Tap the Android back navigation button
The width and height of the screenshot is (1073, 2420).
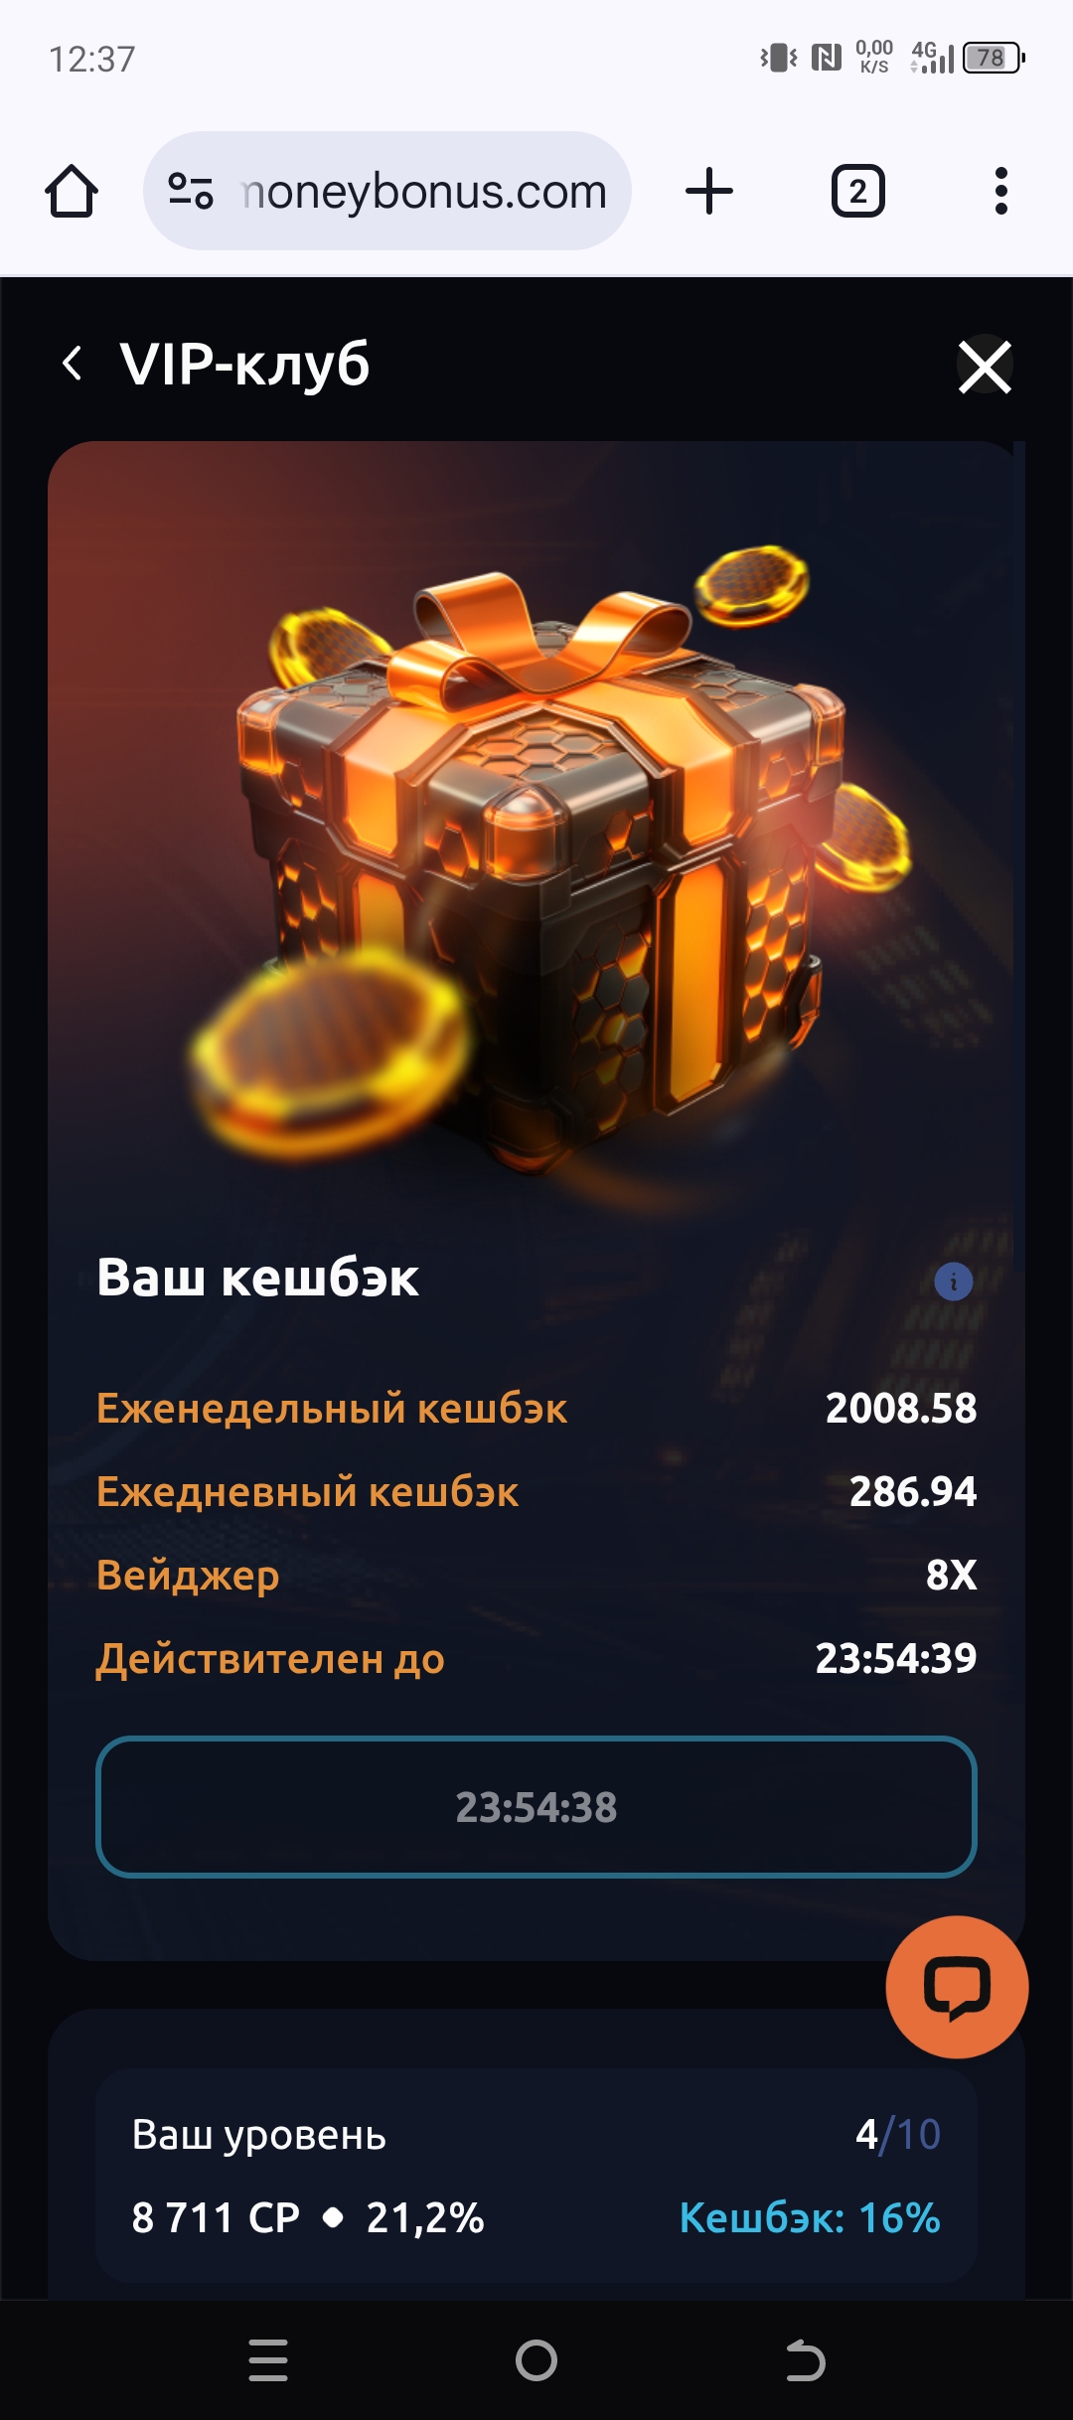tap(805, 2360)
